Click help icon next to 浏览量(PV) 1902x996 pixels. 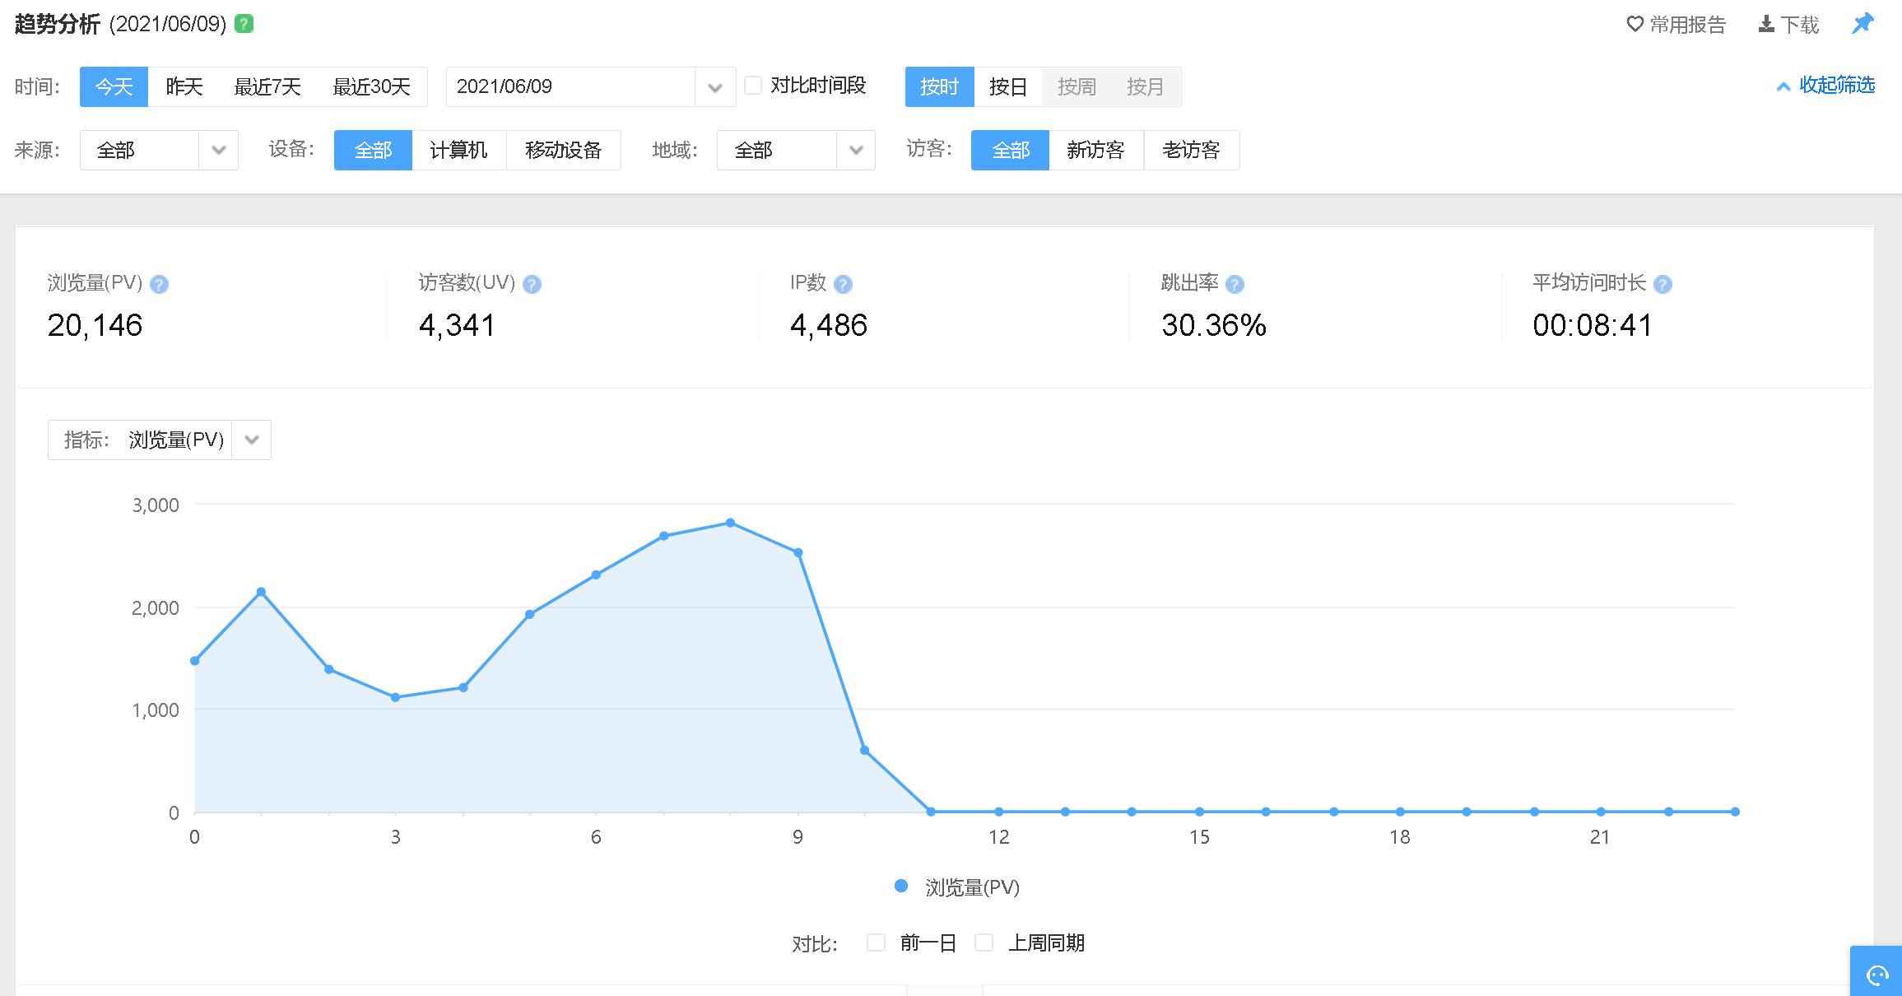[160, 285]
